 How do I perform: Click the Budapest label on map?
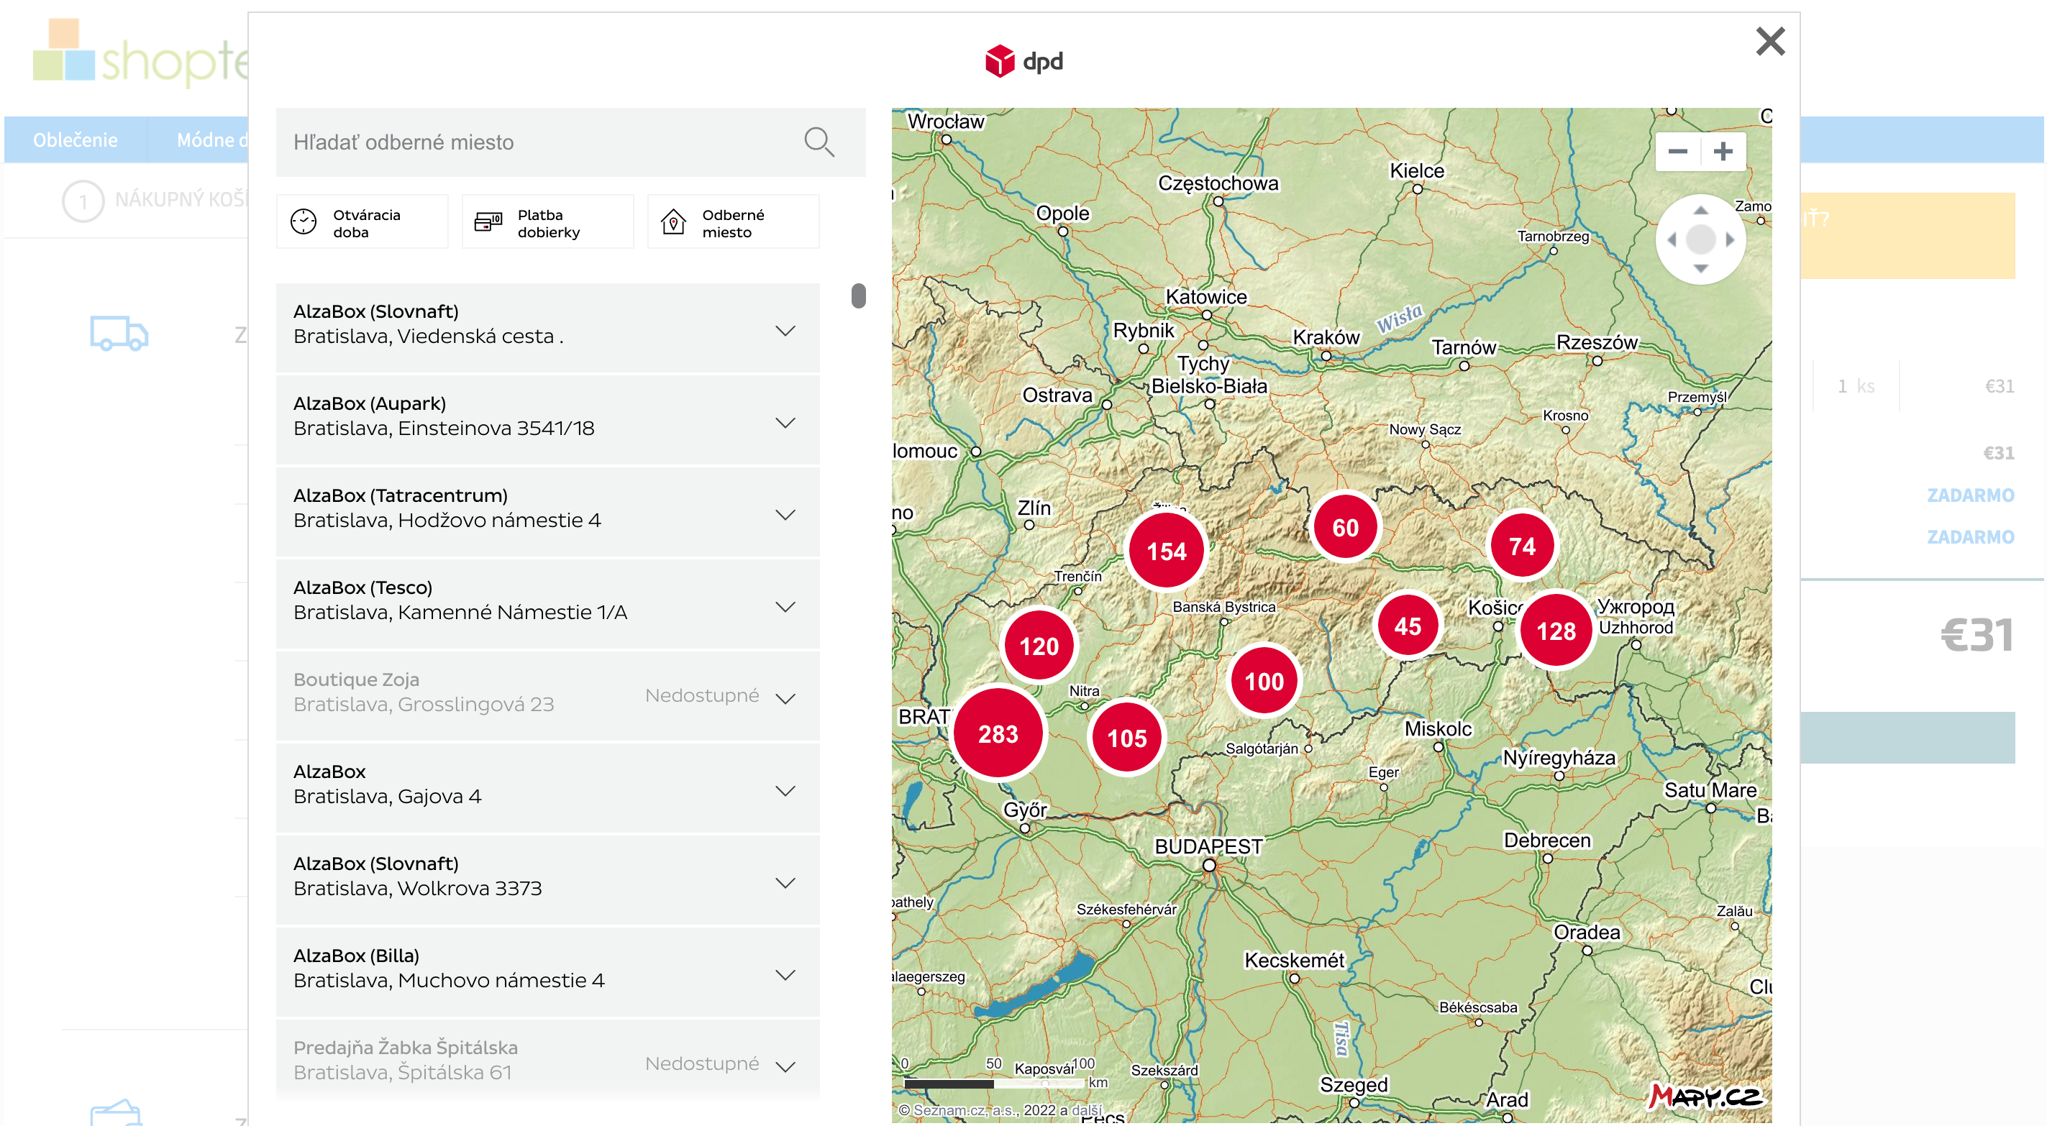[x=1208, y=847]
